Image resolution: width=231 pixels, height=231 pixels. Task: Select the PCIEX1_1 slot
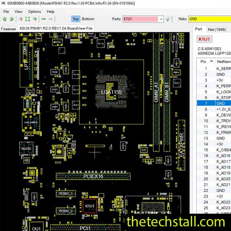(x=66, y=194)
